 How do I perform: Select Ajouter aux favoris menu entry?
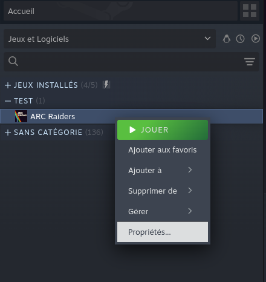[163, 150]
